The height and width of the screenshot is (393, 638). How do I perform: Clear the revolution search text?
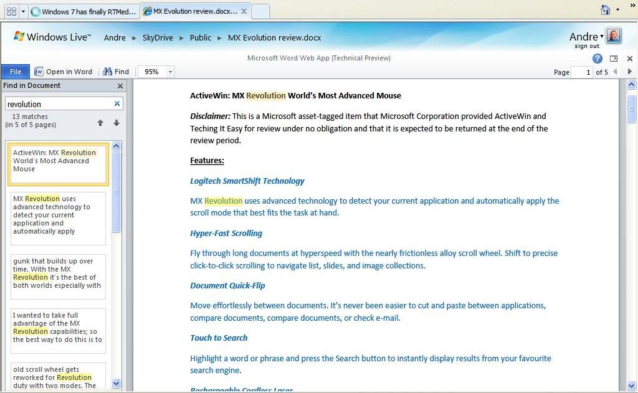117,104
